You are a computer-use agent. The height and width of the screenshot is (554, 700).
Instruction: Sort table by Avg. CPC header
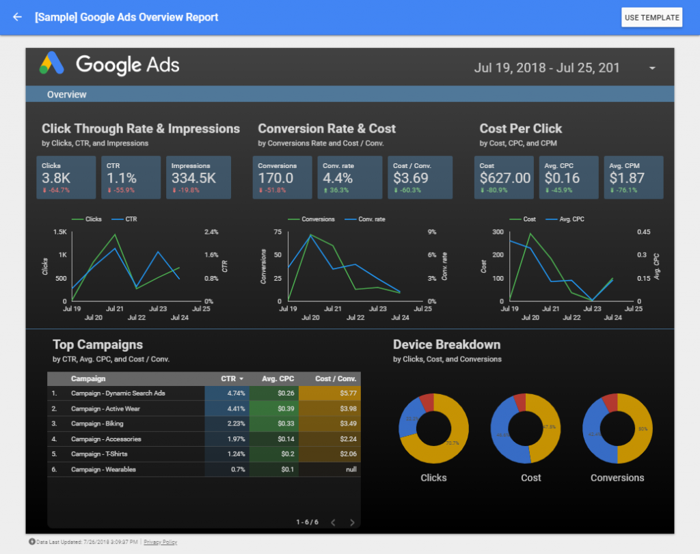[278, 378]
